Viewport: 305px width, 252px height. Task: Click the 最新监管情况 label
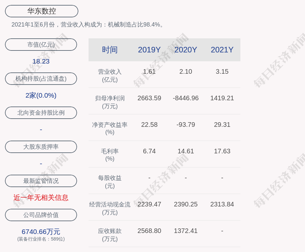(41, 181)
